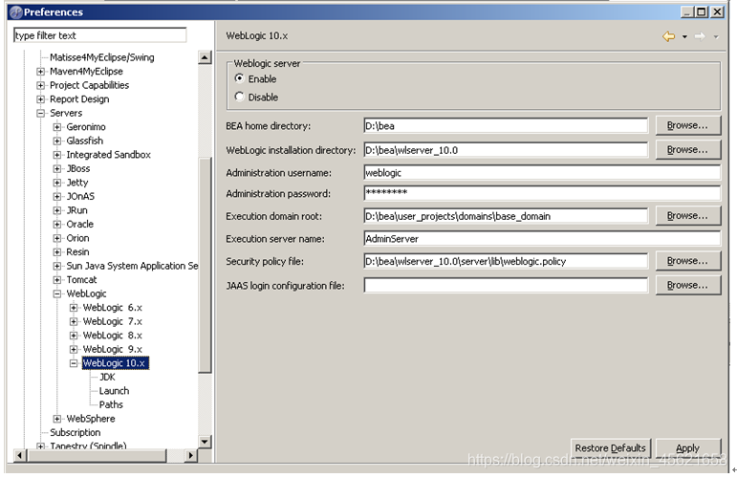This screenshot has height=478, width=737.
Task: Click the tree scroll up arrow
Action: tap(205, 57)
